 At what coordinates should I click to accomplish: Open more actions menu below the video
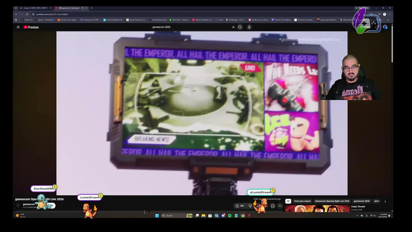pos(280,206)
